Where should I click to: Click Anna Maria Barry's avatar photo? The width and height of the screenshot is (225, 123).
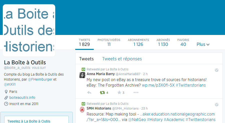82,75
